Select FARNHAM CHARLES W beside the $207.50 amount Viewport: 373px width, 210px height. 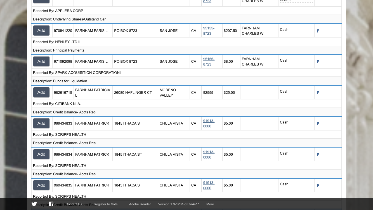click(x=252, y=31)
